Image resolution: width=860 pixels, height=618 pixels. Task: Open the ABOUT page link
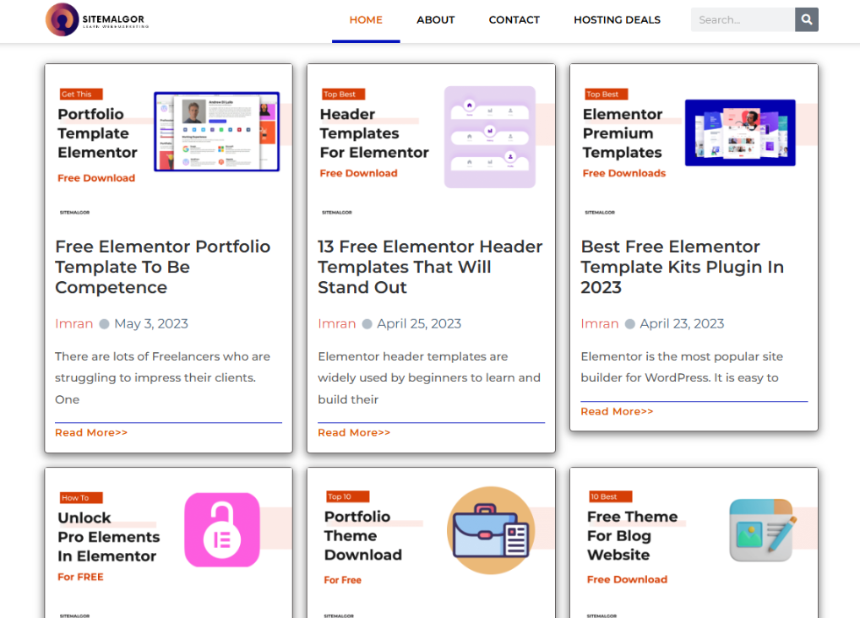pos(435,20)
